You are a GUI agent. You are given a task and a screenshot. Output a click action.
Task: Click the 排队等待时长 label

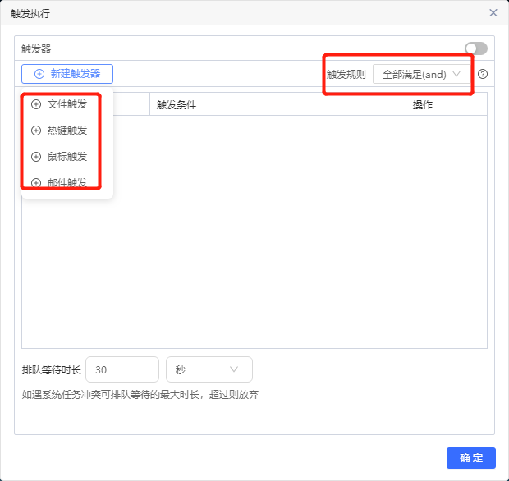(51, 369)
